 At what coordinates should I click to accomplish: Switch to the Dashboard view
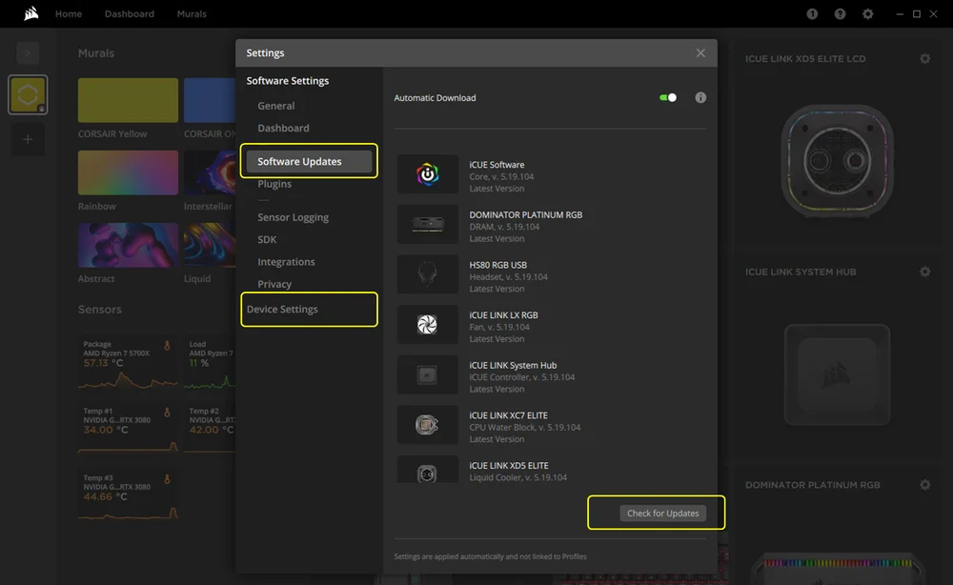130,13
